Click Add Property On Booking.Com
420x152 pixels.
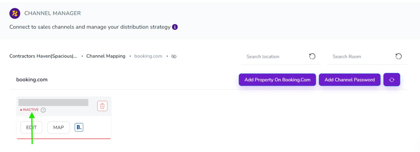tap(277, 80)
